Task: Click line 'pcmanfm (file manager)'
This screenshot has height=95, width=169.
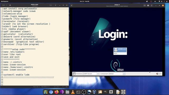Action: 17,19
